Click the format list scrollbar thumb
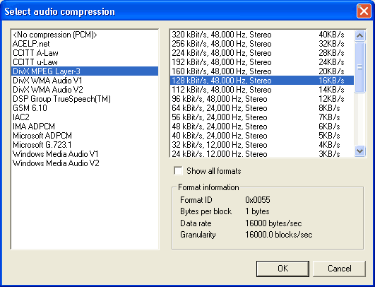The image size is (375, 287). coord(359,67)
